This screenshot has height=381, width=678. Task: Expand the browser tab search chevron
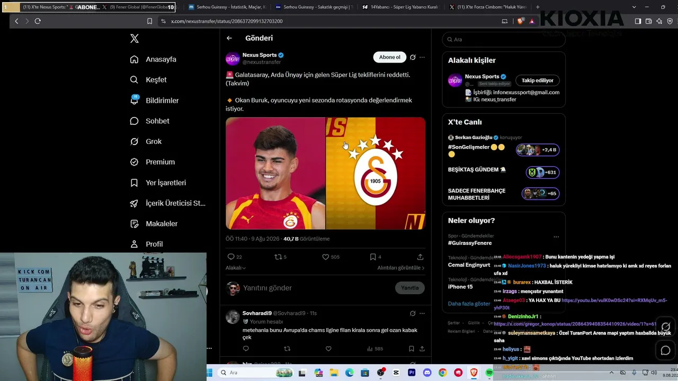pos(635,7)
